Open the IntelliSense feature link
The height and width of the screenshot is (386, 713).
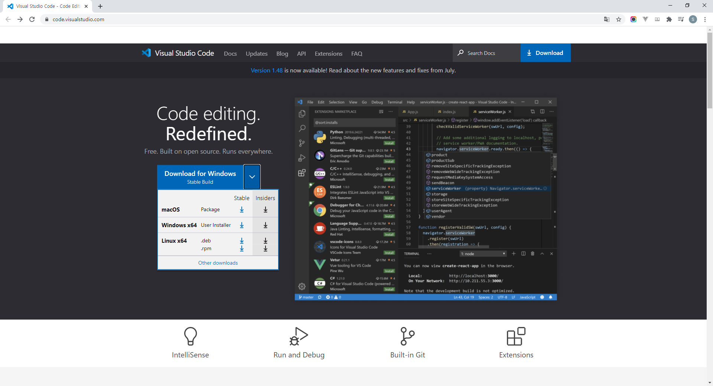click(x=191, y=355)
